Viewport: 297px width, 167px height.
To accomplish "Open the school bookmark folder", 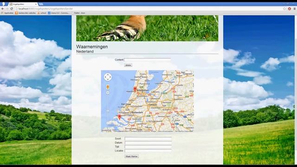I will pos(42,13).
